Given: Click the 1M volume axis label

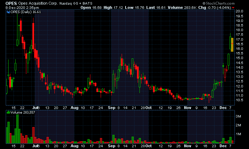Looking at the screenshot, I should (238, 134).
